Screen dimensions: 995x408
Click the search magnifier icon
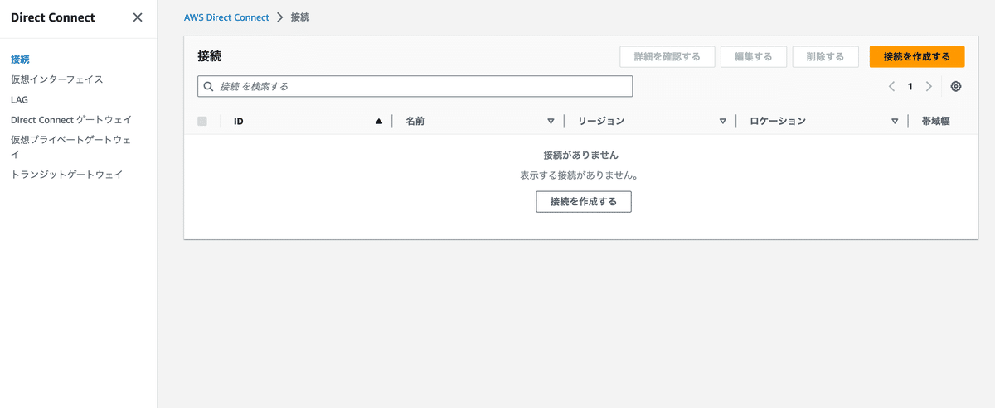tap(209, 86)
